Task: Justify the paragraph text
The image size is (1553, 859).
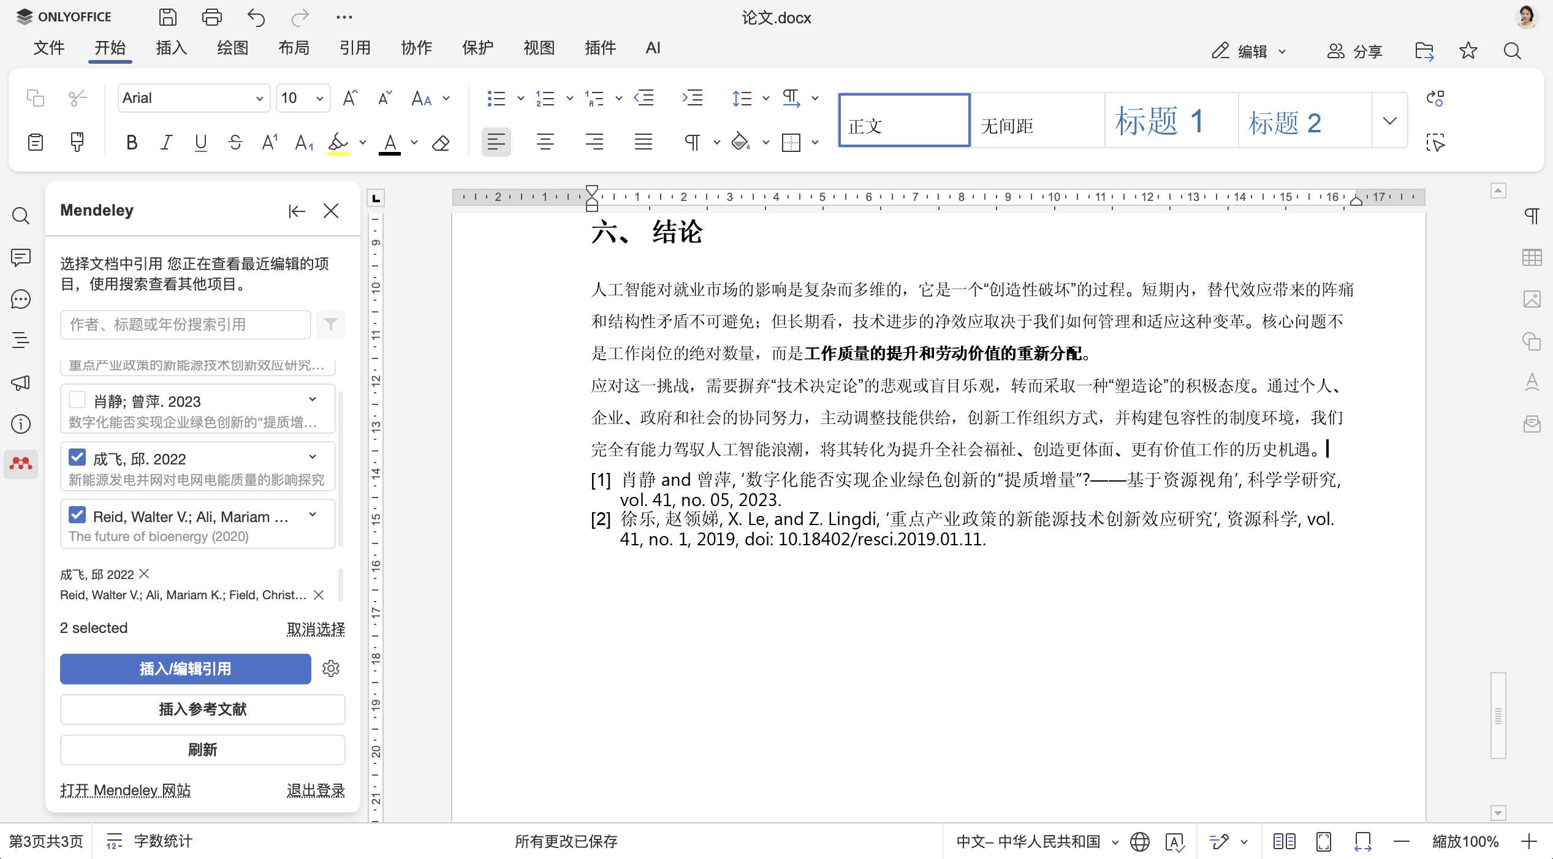Action: [643, 143]
